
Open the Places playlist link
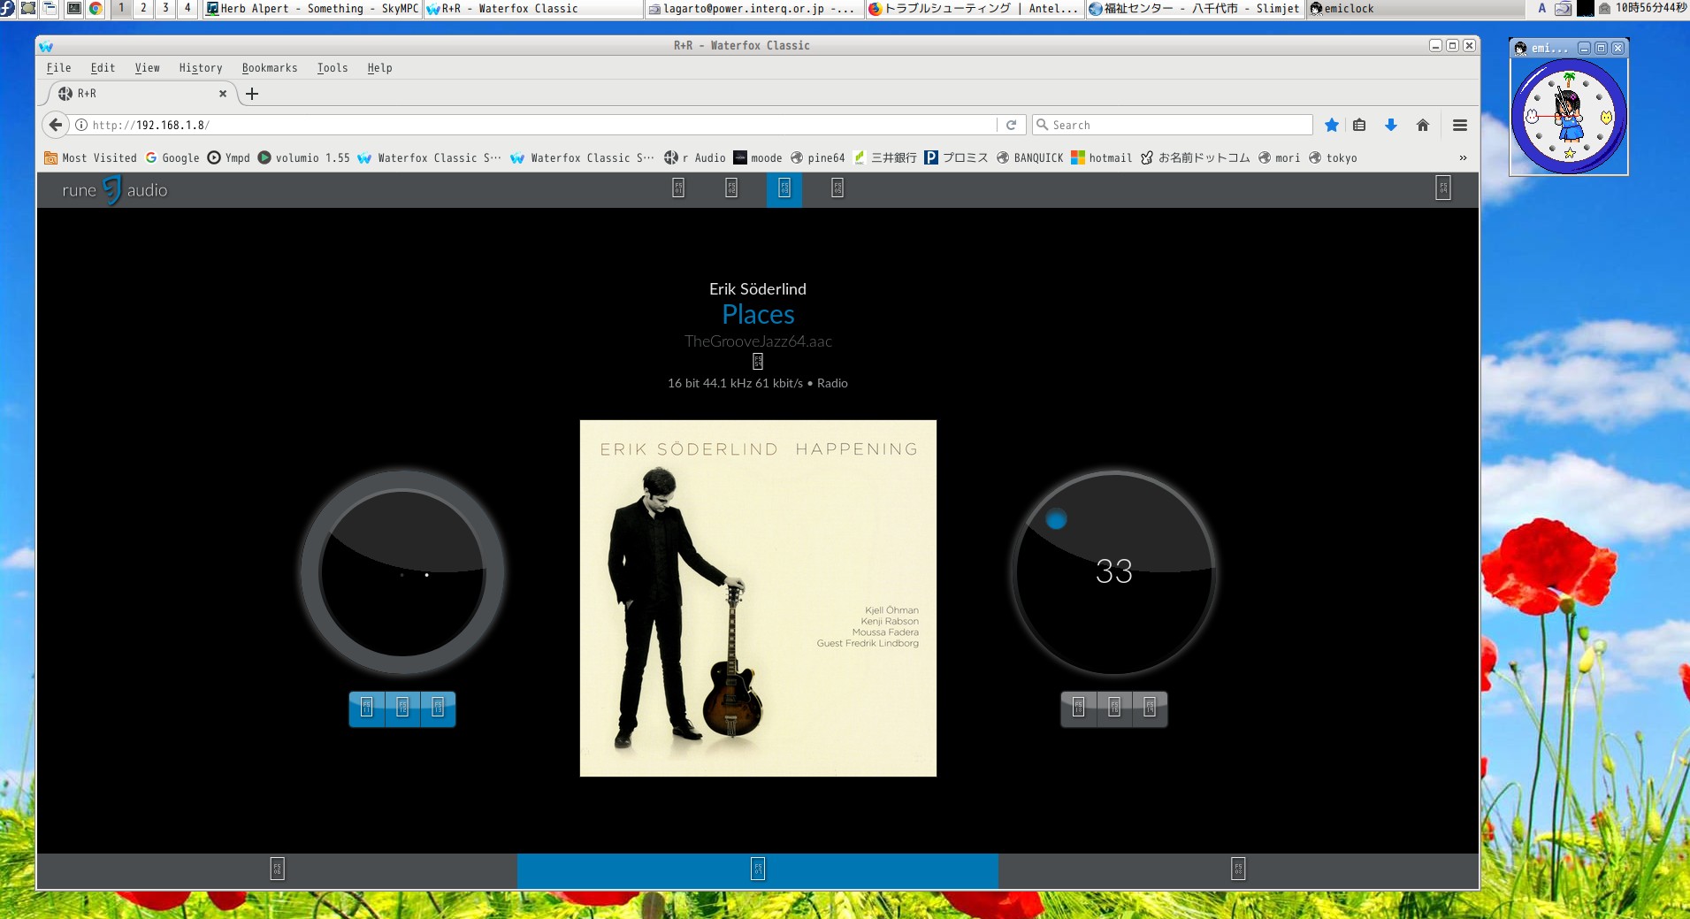point(758,314)
